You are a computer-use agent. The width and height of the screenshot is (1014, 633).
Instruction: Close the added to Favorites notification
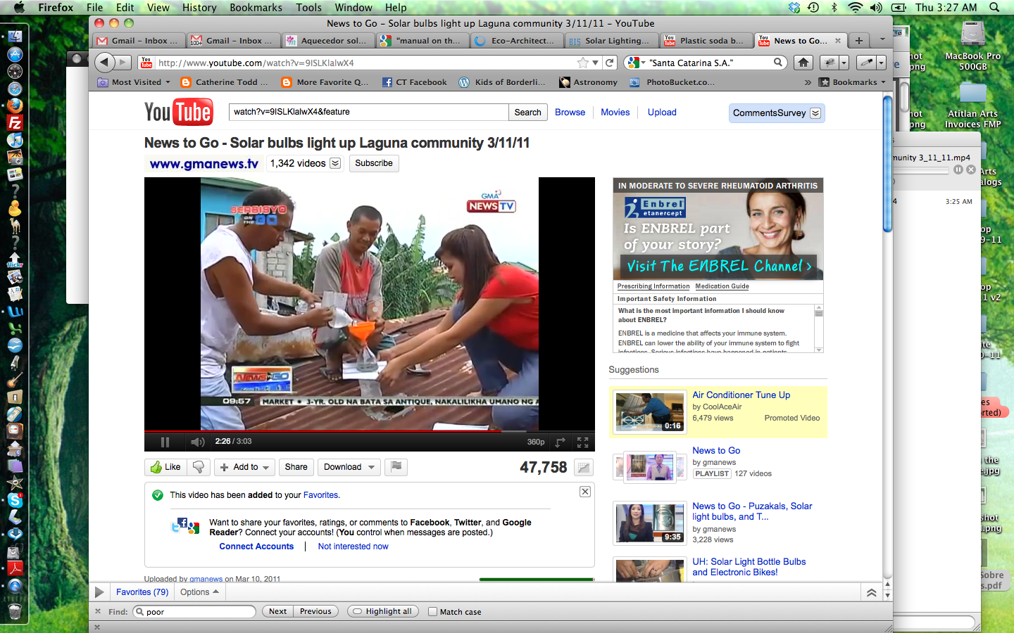pos(585,492)
